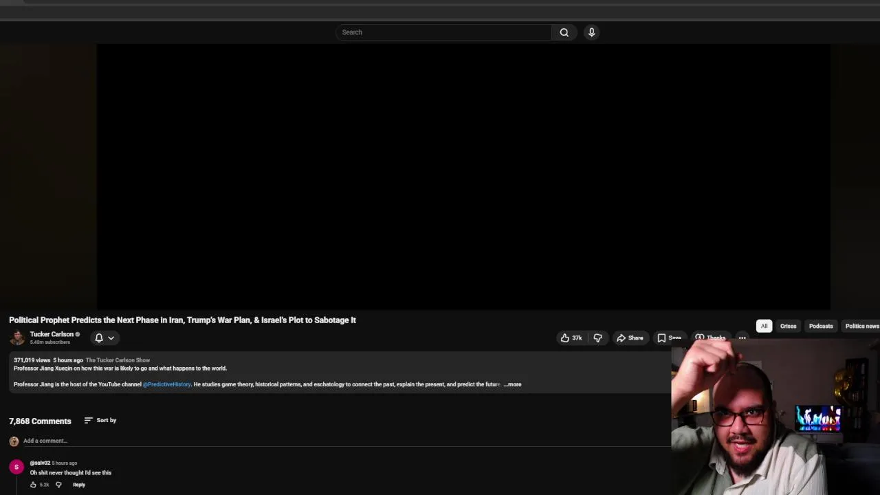Open Tucker Carlson channel name link
This screenshot has height=495, width=880.
[52, 334]
